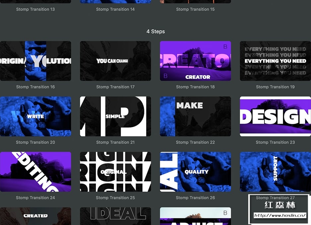Click the Created preview thumbnail
311x225 pixels.
36,216
